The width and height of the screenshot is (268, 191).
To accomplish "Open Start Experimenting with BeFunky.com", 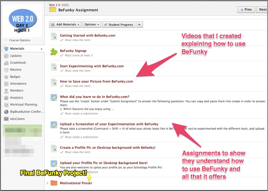I will tap(92, 66).
